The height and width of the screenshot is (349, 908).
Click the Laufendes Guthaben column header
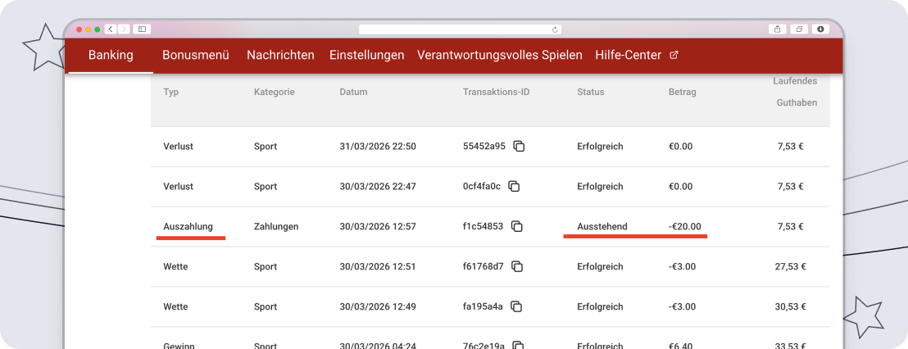[795, 92]
